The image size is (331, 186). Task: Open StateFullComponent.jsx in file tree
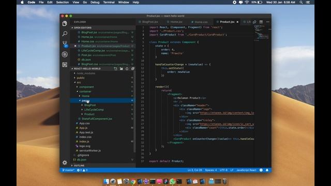[97, 119]
